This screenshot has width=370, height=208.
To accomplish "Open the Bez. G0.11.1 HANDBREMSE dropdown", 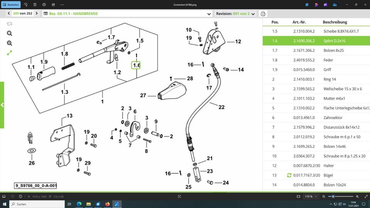I will 209,14.
